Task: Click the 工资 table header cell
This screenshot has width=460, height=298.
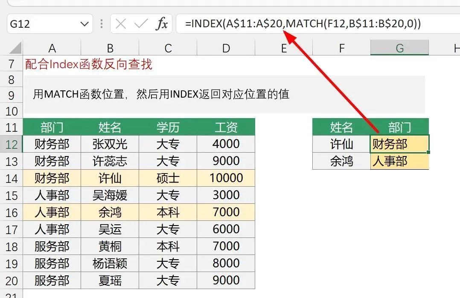Action: [x=226, y=127]
